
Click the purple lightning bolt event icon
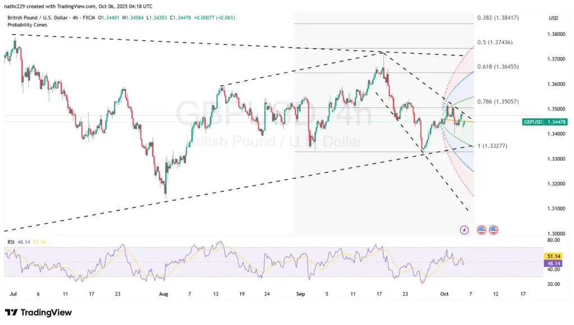(464, 230)
